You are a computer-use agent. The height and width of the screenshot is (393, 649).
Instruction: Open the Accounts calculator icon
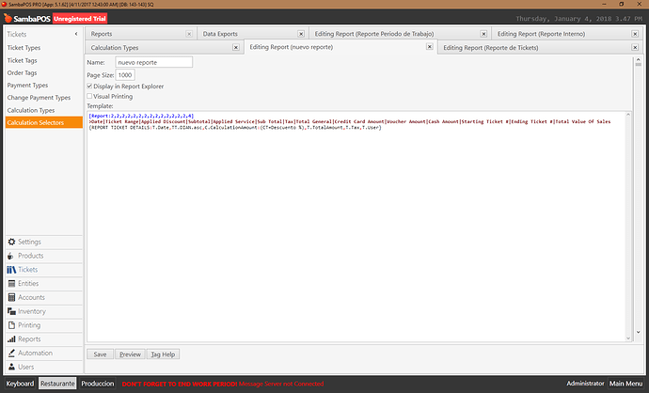click(x=11, y=297)
